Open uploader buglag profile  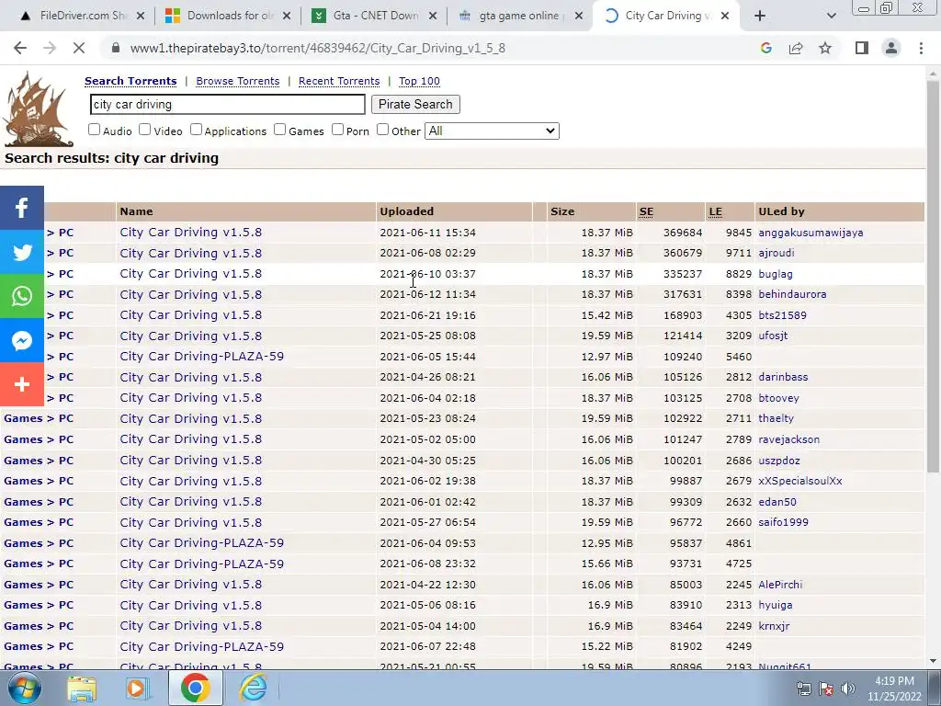776,274
